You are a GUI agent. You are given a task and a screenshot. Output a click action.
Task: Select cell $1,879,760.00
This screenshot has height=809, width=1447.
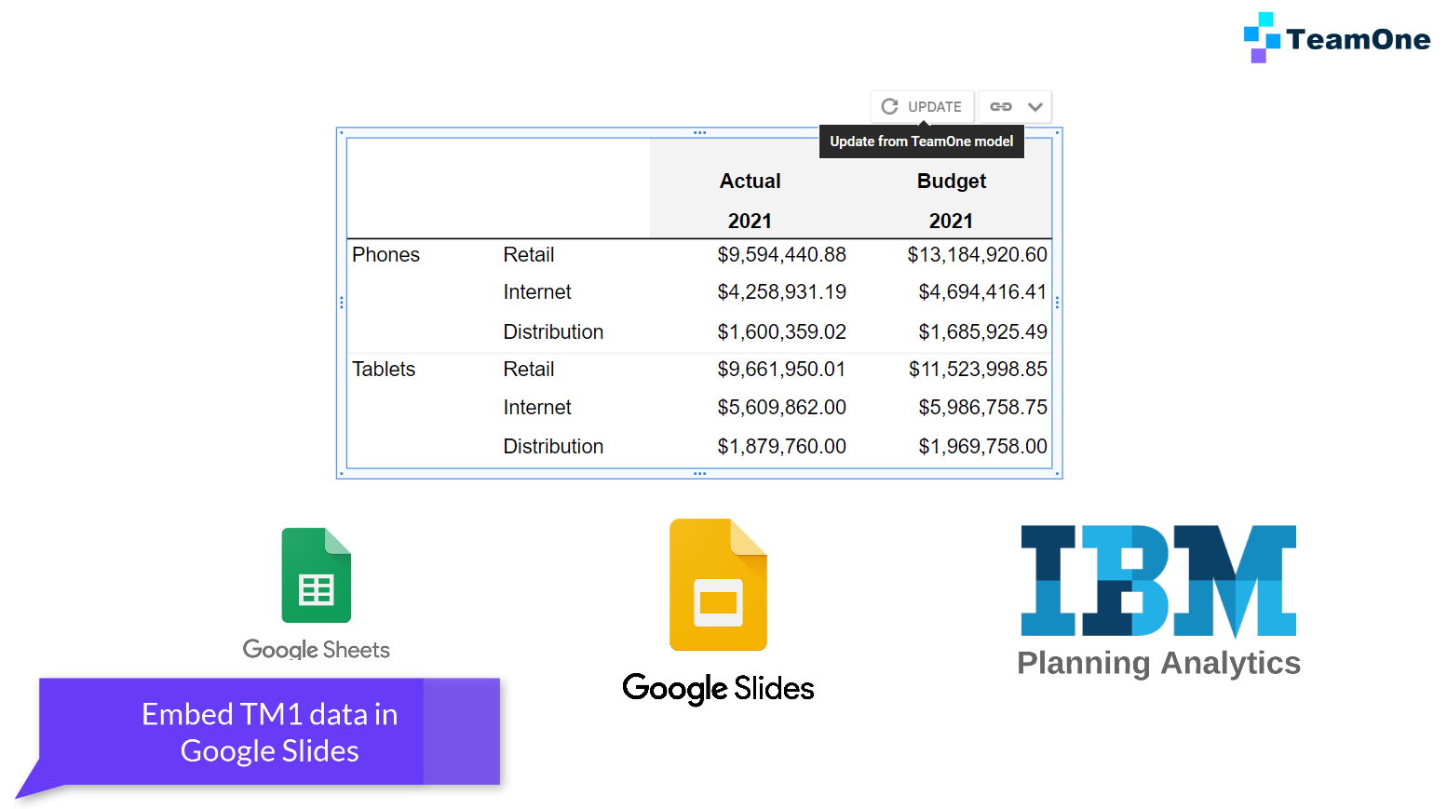tap(781, 446)
